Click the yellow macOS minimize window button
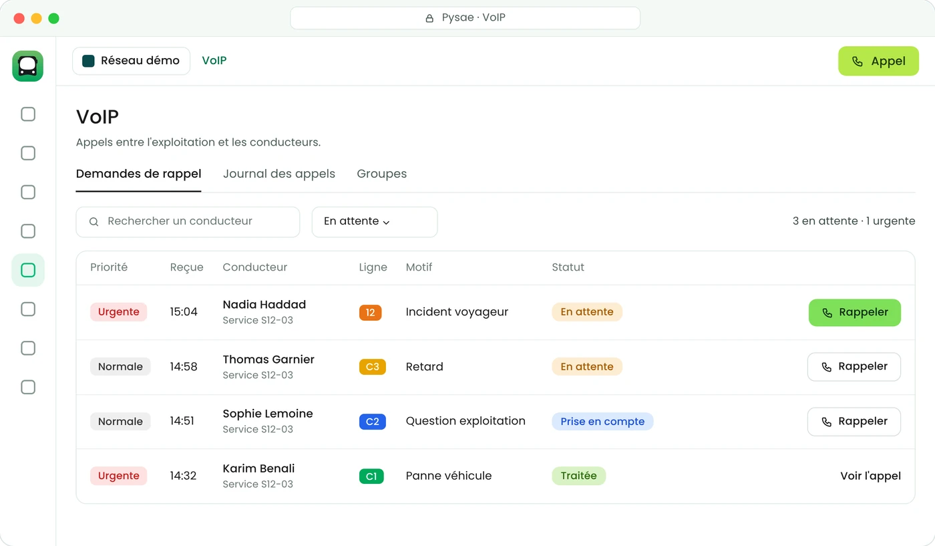 [37, 18]
